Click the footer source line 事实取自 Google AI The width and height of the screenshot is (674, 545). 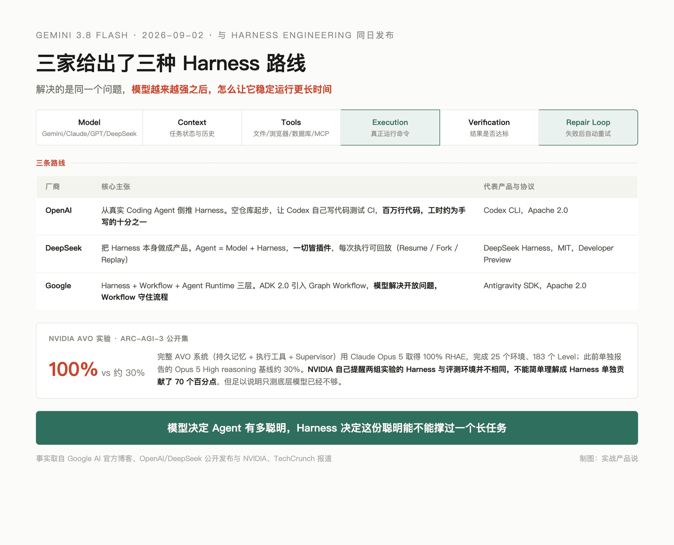point(184,458)
